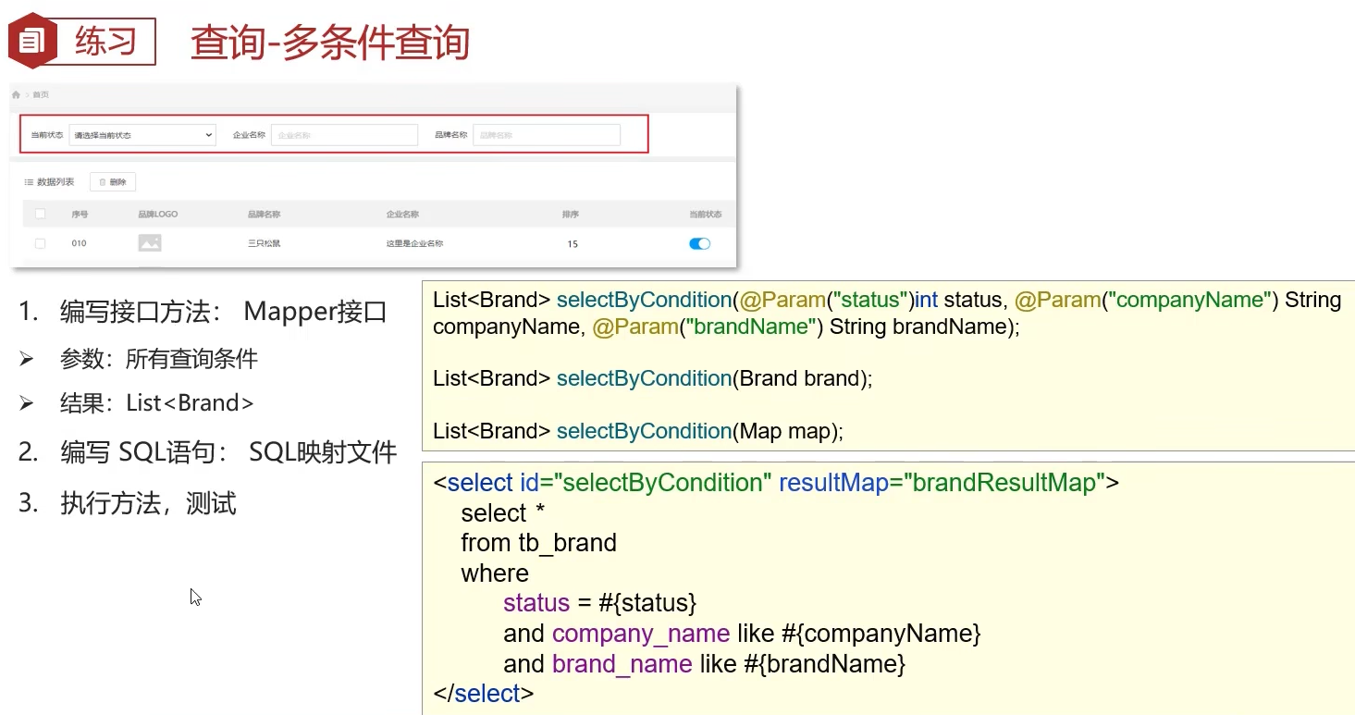This screenshot has width=1355, height=715.
Task: Toggle the 当前状态 switch for 三只松鼠
Action: 699,243
